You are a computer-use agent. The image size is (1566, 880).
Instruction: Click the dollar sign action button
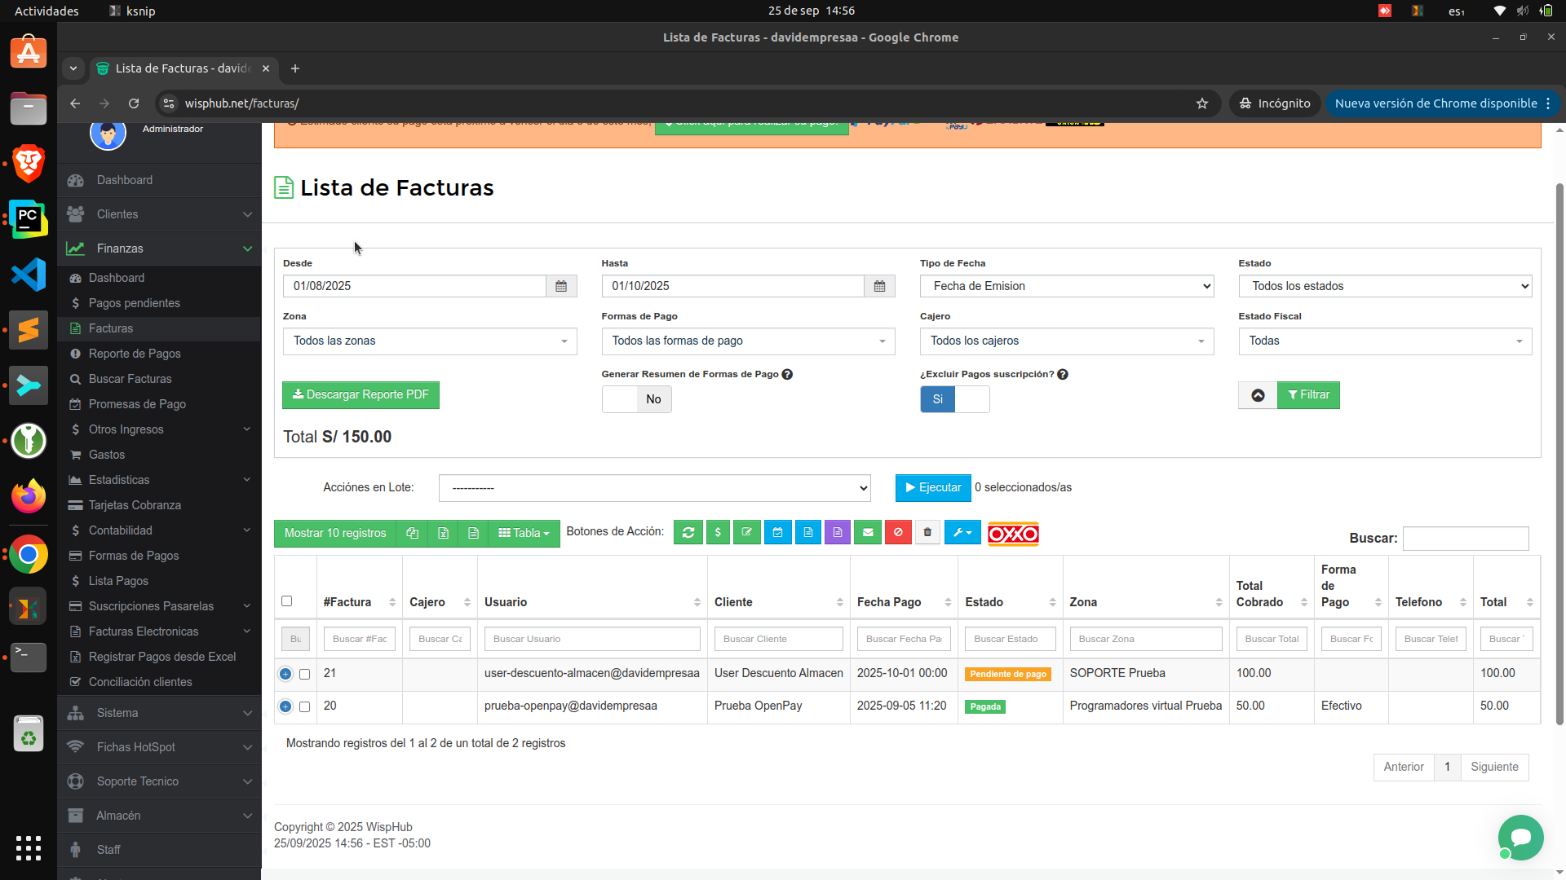718,533
